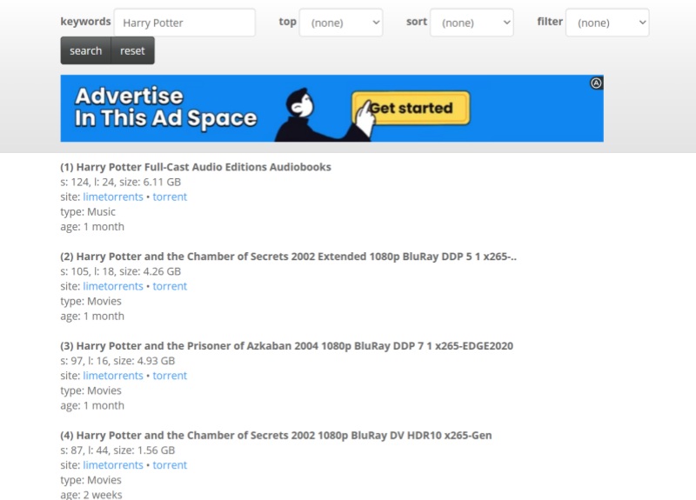Click the 'type: Music' text
This screenshot has height=500, width=696.
click(x=88, y=211)
